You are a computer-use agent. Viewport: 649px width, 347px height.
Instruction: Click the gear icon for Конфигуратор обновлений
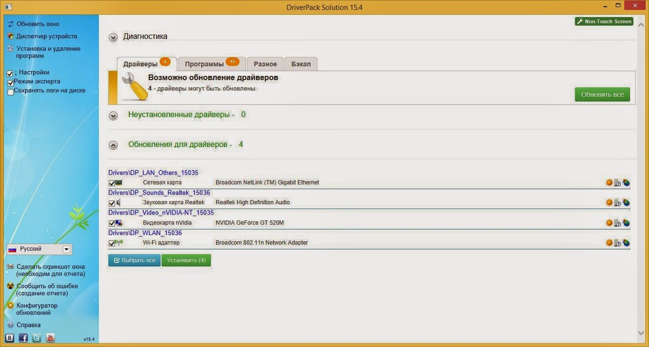tap(10, 305)
